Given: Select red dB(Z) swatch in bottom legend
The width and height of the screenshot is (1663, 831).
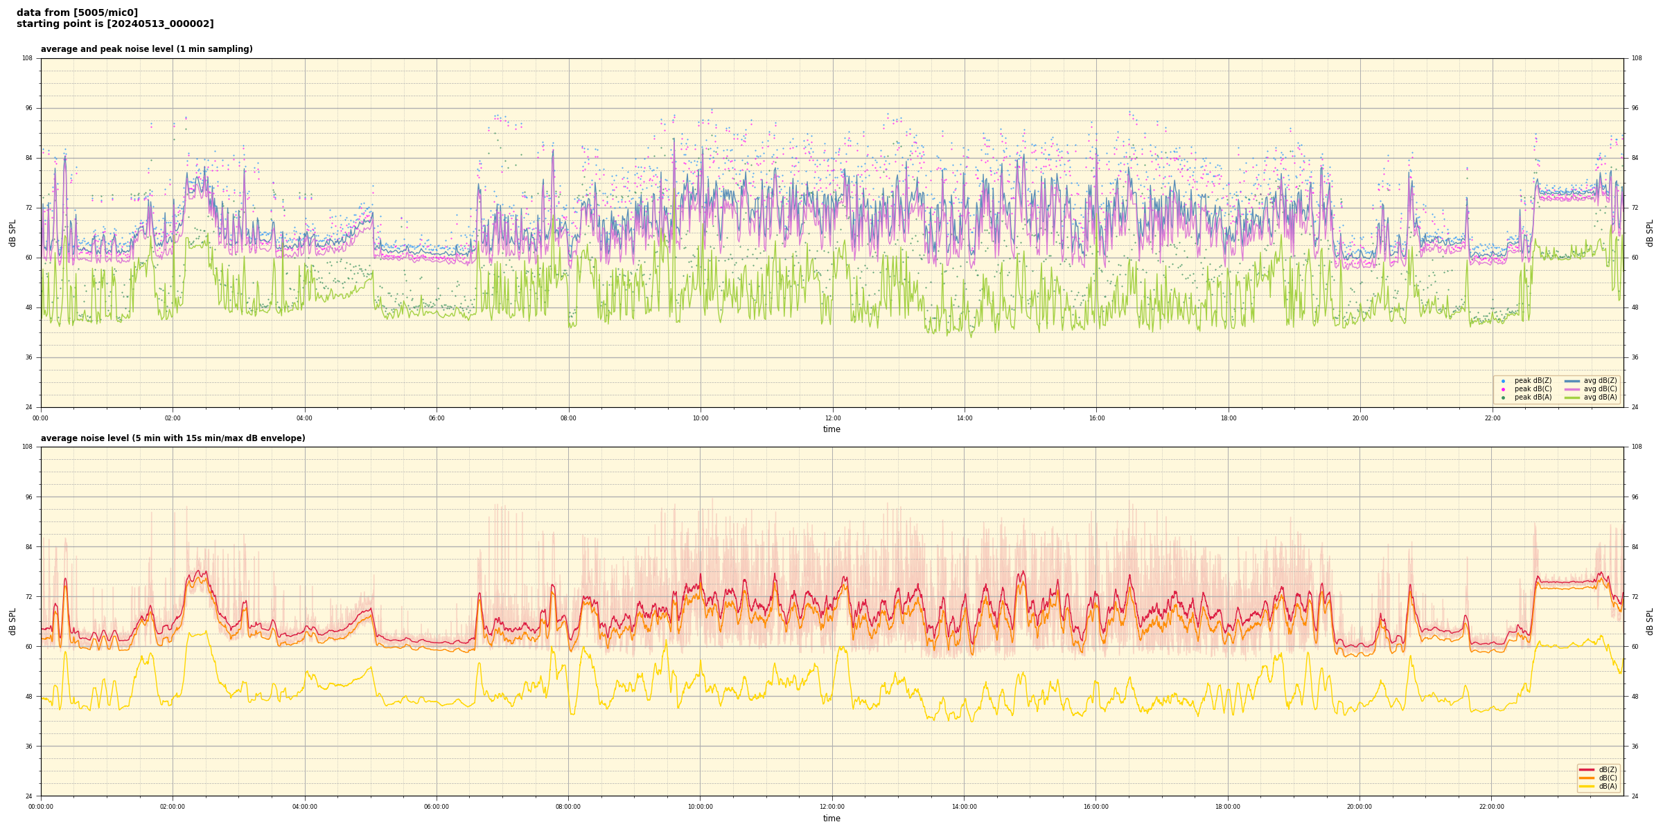Looking at the screenshot, I should pos(1587,769).
